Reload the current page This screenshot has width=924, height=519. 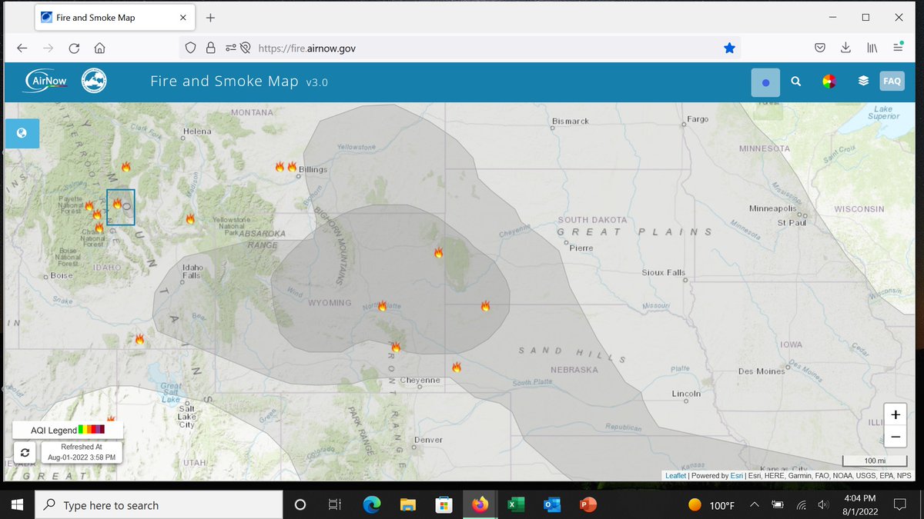(74, 48)
